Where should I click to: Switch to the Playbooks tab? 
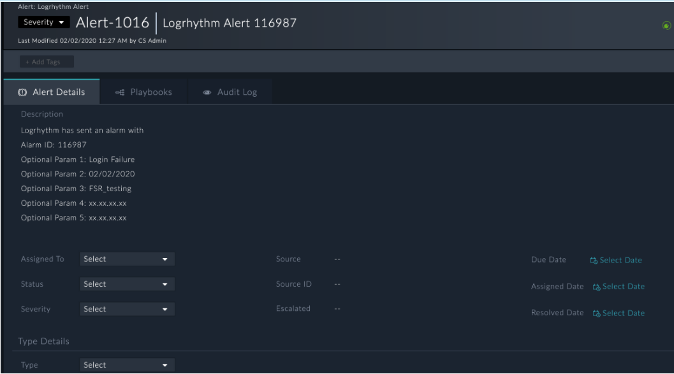[x=143, y=92]
